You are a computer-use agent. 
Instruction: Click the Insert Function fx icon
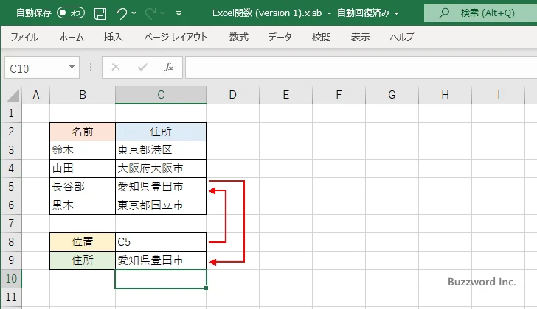(x=168, y=67)
